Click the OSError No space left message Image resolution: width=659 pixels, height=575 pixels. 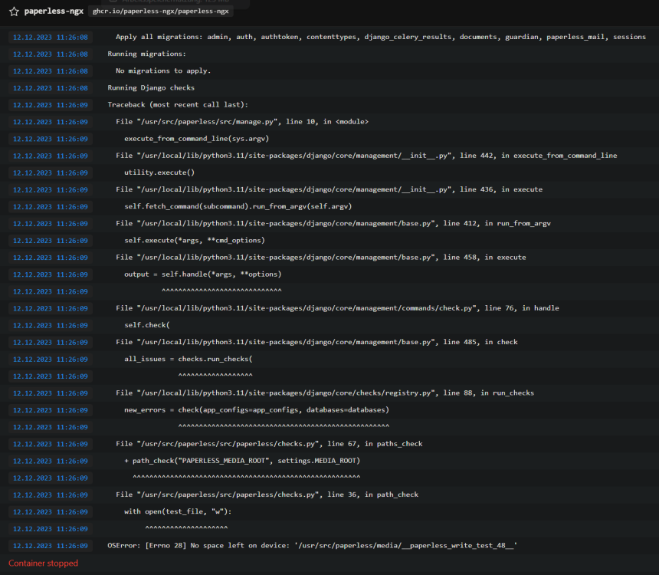pyautogui.click(x=313, y=546)
